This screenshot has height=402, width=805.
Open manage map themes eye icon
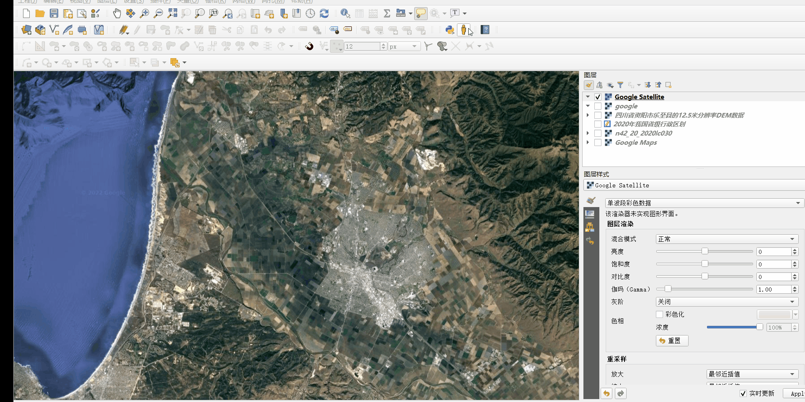(x=610, y=85)
